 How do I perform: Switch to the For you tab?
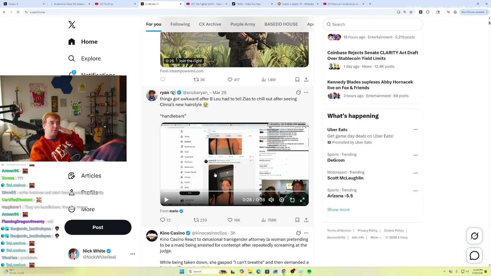click(x=153, y=24)
